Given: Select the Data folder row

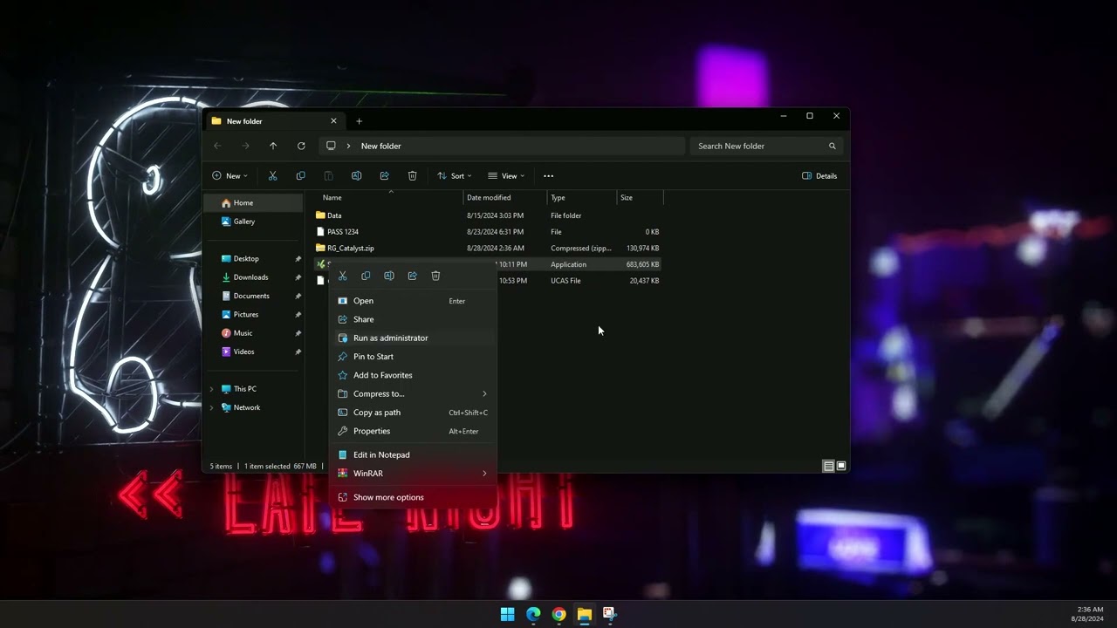Looking at the screenshot, I should click(488, 215).
